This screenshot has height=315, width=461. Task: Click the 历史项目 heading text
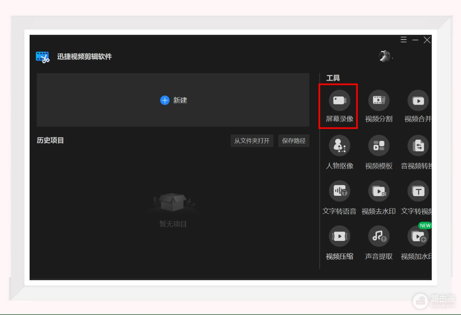[50, 140]
